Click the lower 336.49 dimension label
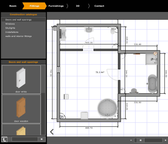168x144 pixels. click(x=137, y=103)
